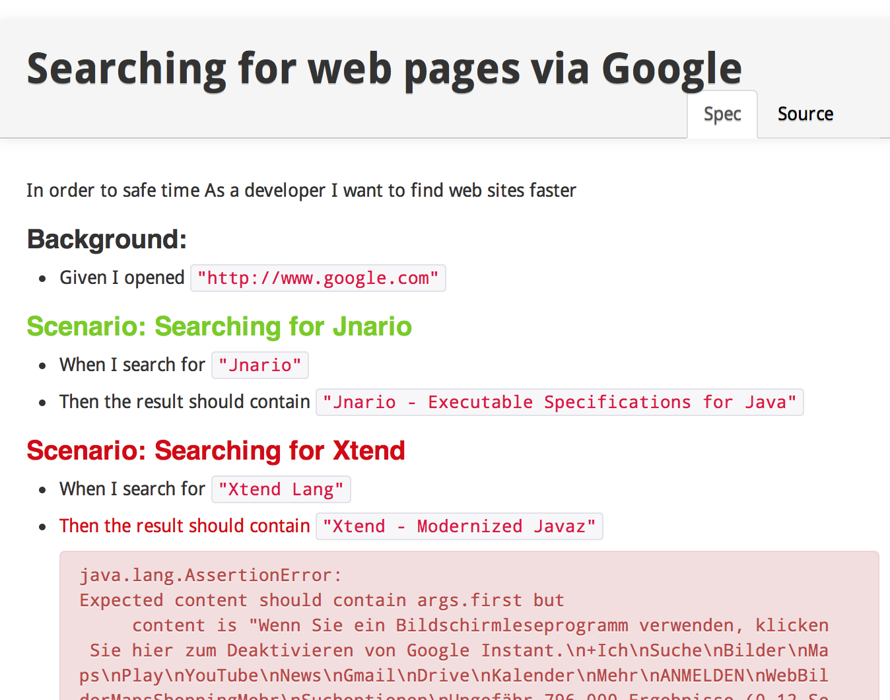The height and width of the screenshot is (700, 890).
Task: Click the "Xtend Lang" code value
Action: 281,490
